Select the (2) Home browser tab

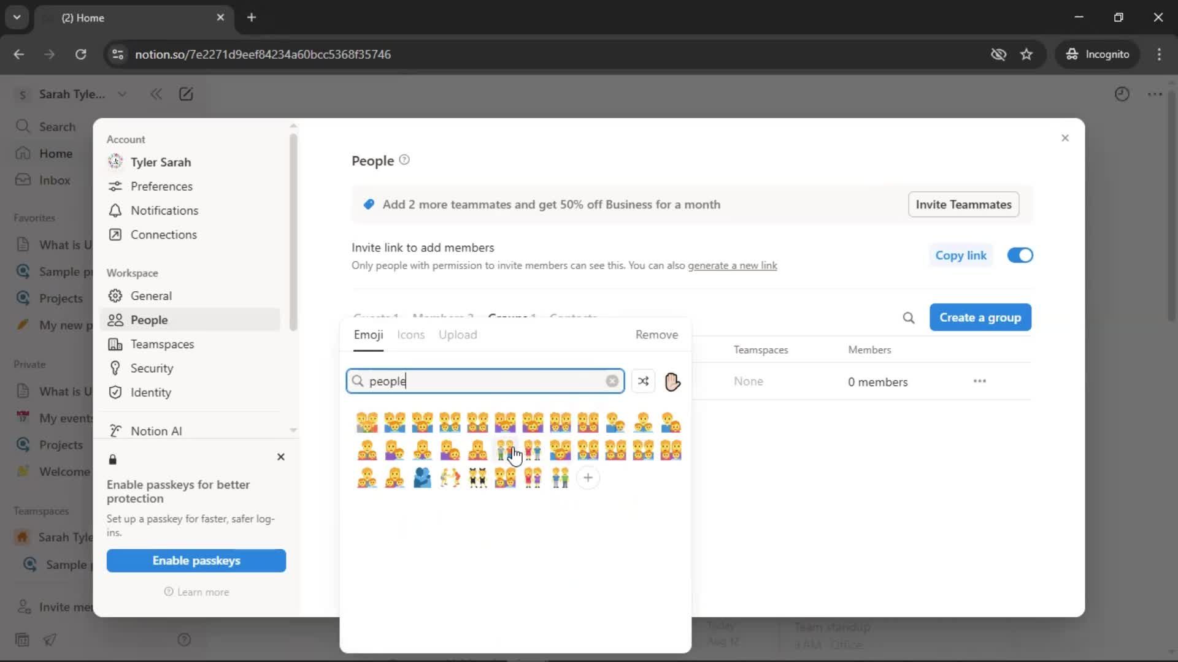[134, 18]
